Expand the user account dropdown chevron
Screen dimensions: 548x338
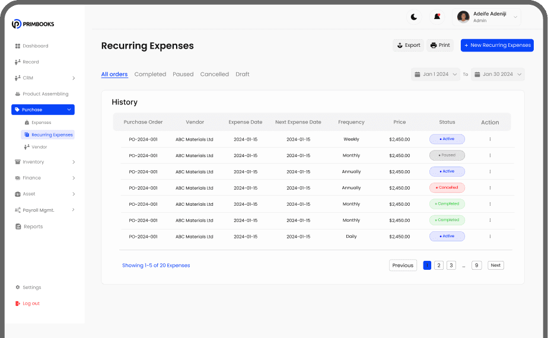point(515,17)
